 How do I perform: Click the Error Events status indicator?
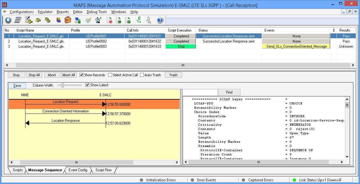point(203,180)
